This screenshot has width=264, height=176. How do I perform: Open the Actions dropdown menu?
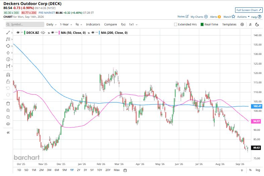(243, 17)
